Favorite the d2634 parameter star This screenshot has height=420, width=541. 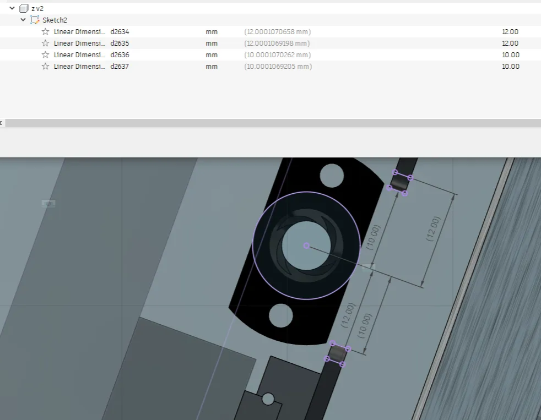coord(45,32)
